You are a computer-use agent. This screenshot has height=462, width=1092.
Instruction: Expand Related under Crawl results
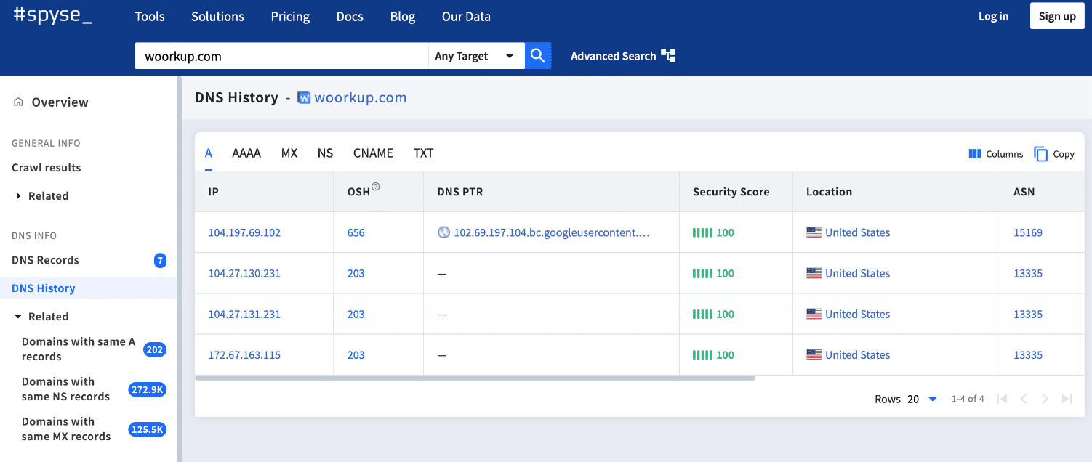coord(17,195)
